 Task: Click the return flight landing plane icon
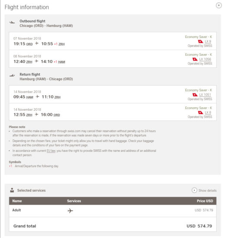12,75
